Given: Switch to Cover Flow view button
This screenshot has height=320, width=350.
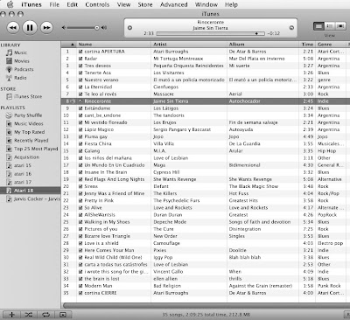Looking at the screenshot, I should tap(340, 26).
